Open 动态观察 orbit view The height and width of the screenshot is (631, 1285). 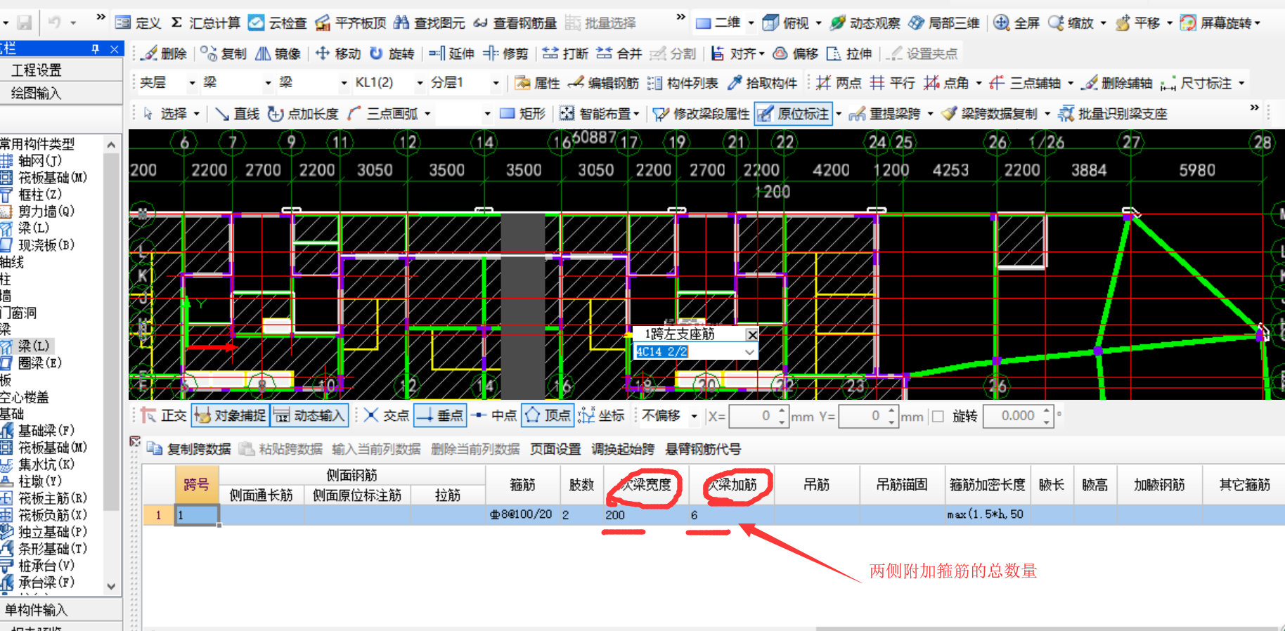point(865,23)
